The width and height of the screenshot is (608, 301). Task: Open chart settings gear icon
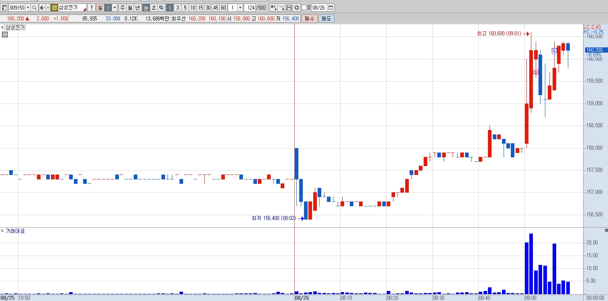pos(296,8)
